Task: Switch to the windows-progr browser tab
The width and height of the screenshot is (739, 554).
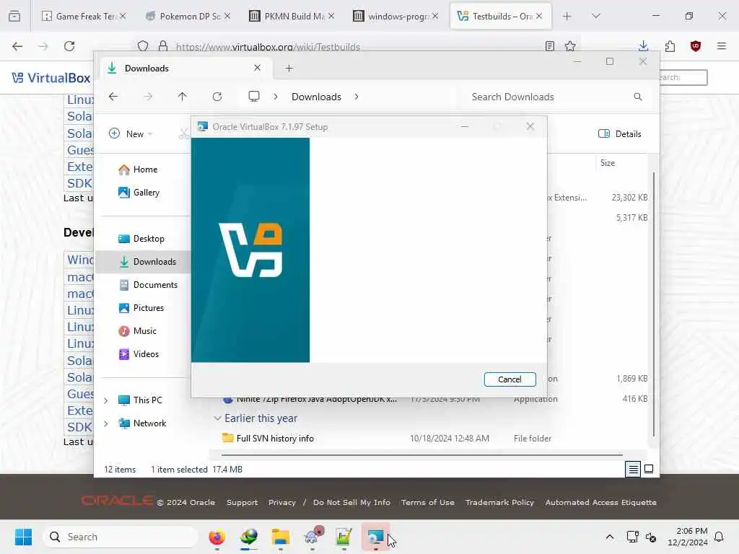Action: 396,16
